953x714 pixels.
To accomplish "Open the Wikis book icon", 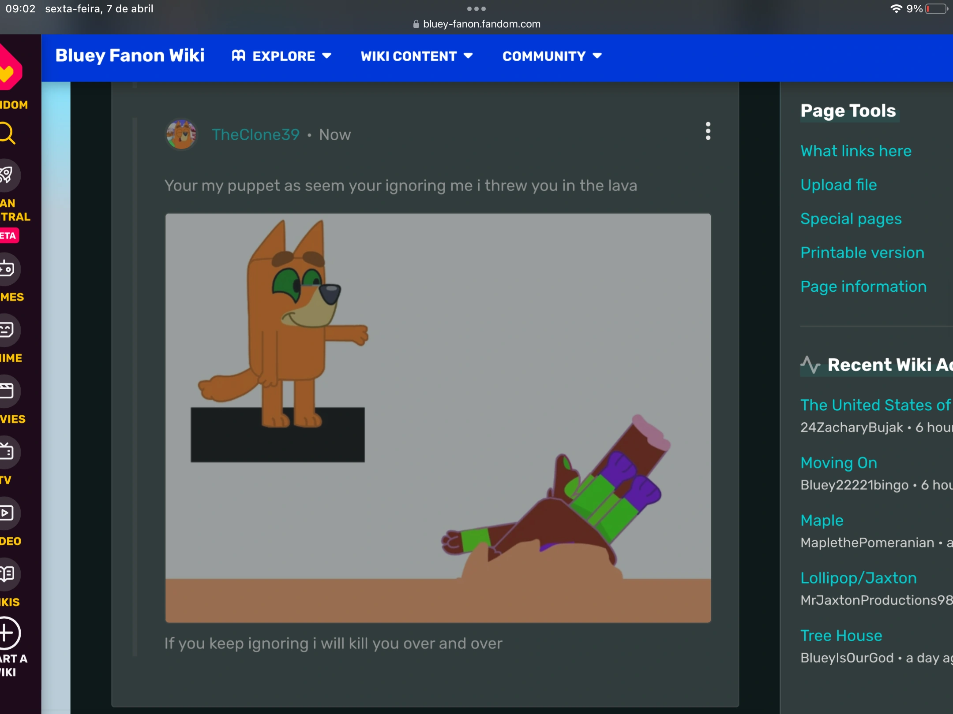I will click(8, 574).
